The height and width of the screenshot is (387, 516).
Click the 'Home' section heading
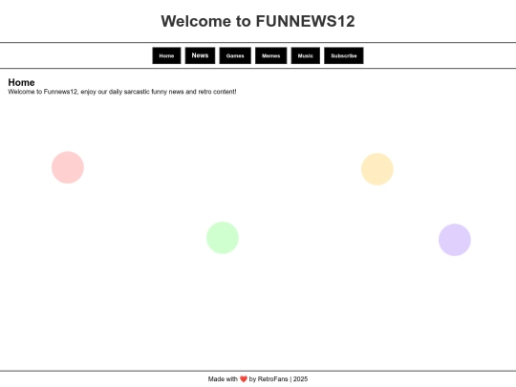(21, 82)
